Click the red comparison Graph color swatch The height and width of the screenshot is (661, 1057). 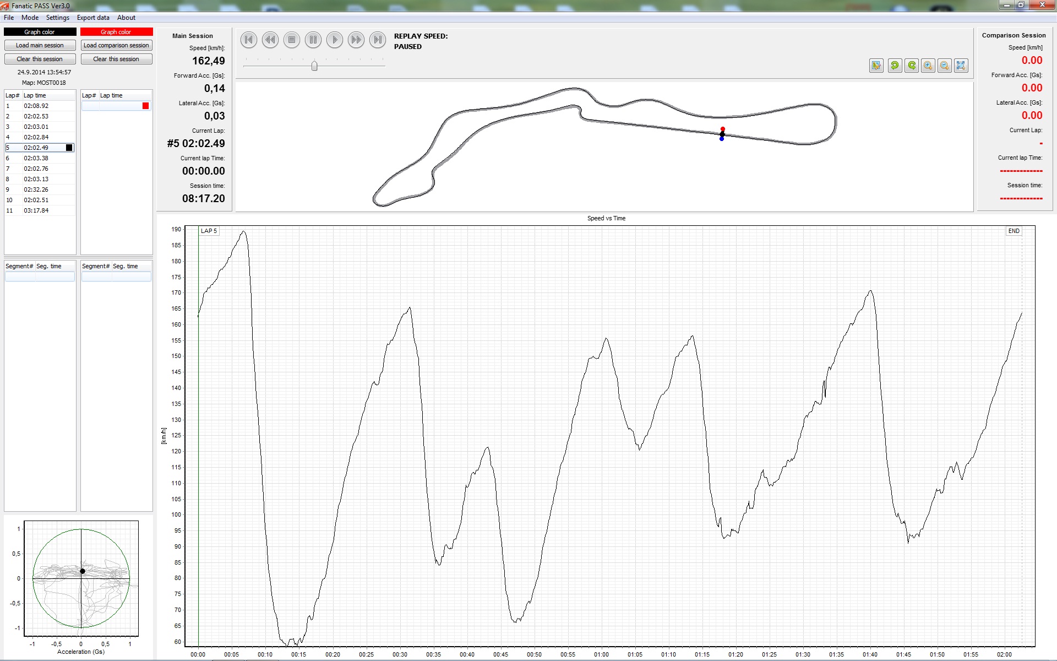coord(116,32)
